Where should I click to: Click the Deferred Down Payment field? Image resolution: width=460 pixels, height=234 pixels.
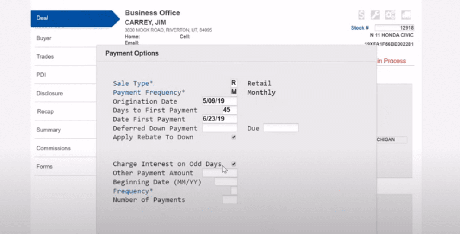click(x=219, y=128)
